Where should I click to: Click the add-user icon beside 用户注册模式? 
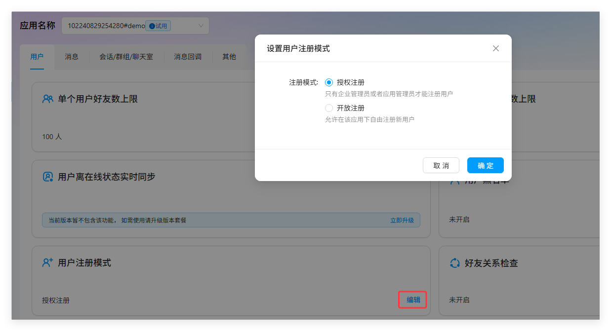point(47,263)
